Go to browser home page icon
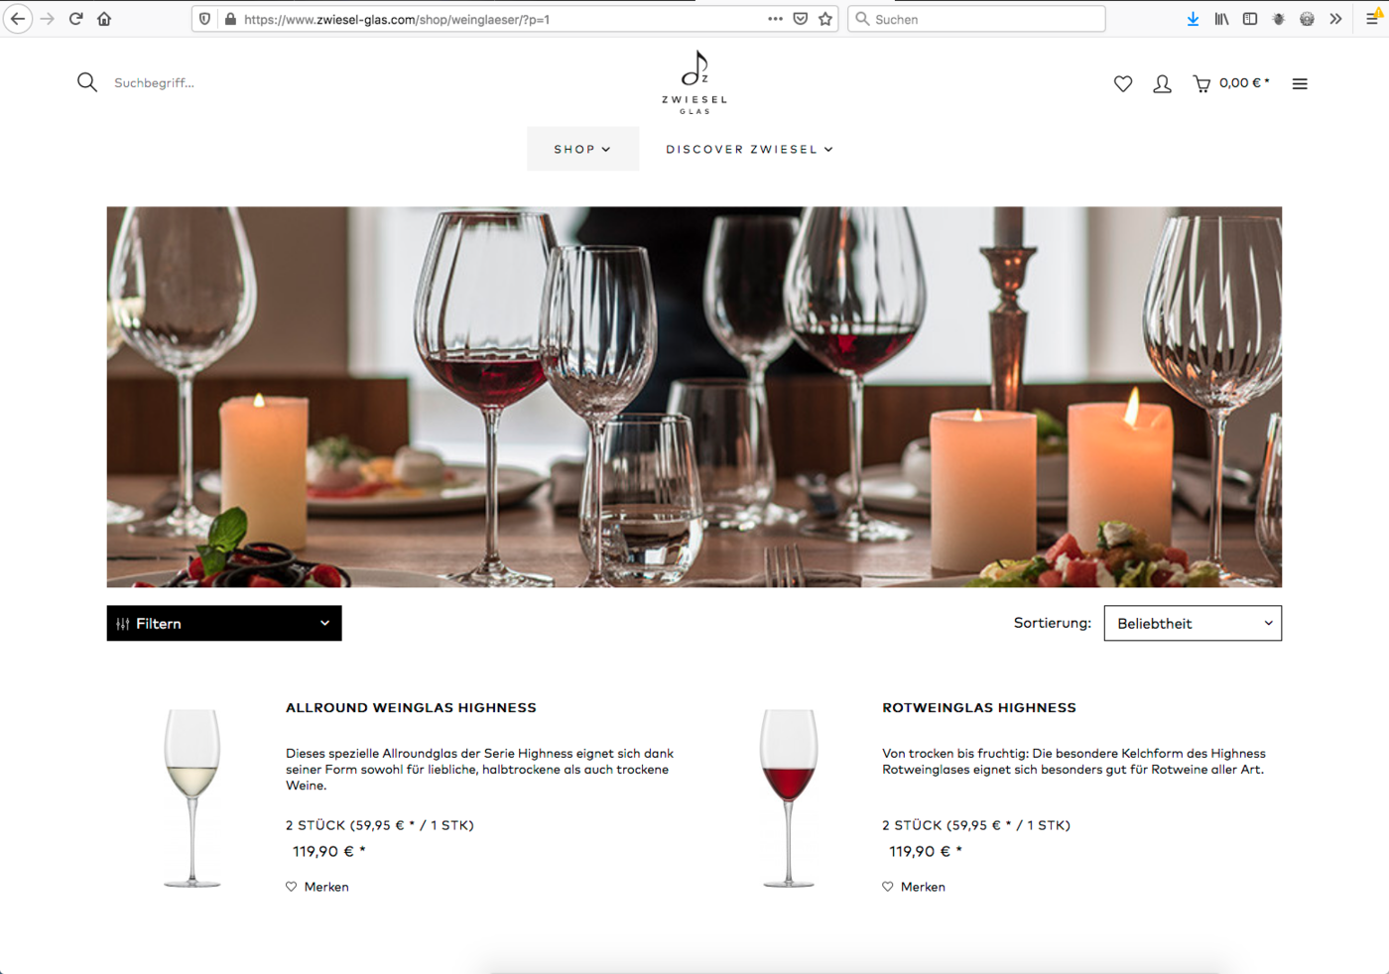 pyautogui.click(x=104, y=19)
